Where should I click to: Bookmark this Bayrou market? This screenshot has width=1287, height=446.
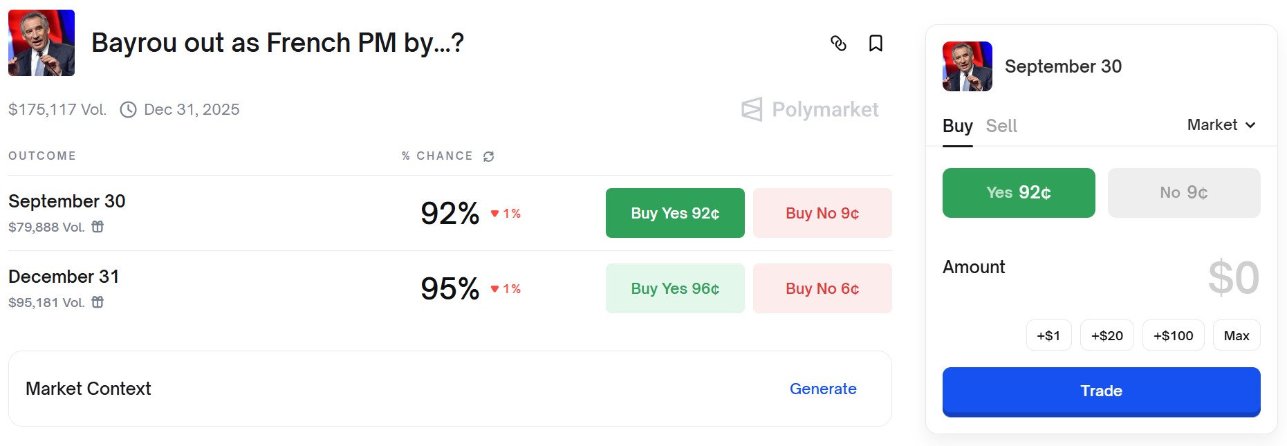(x=876, y=44)
